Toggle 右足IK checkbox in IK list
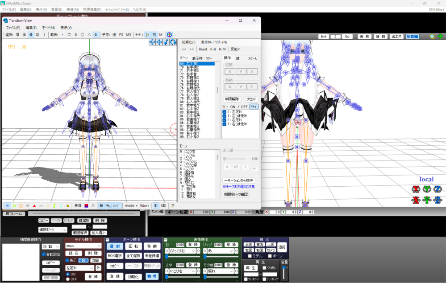Screen dimensions: 446x283 pos(224,120)
